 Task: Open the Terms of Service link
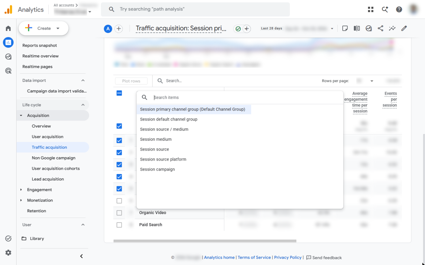pyautogui.click(x=254, y=257)
